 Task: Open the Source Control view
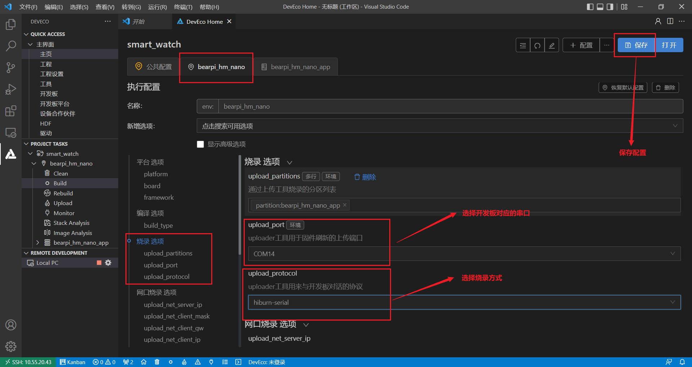pyautogui.click(x=11, y=68)
